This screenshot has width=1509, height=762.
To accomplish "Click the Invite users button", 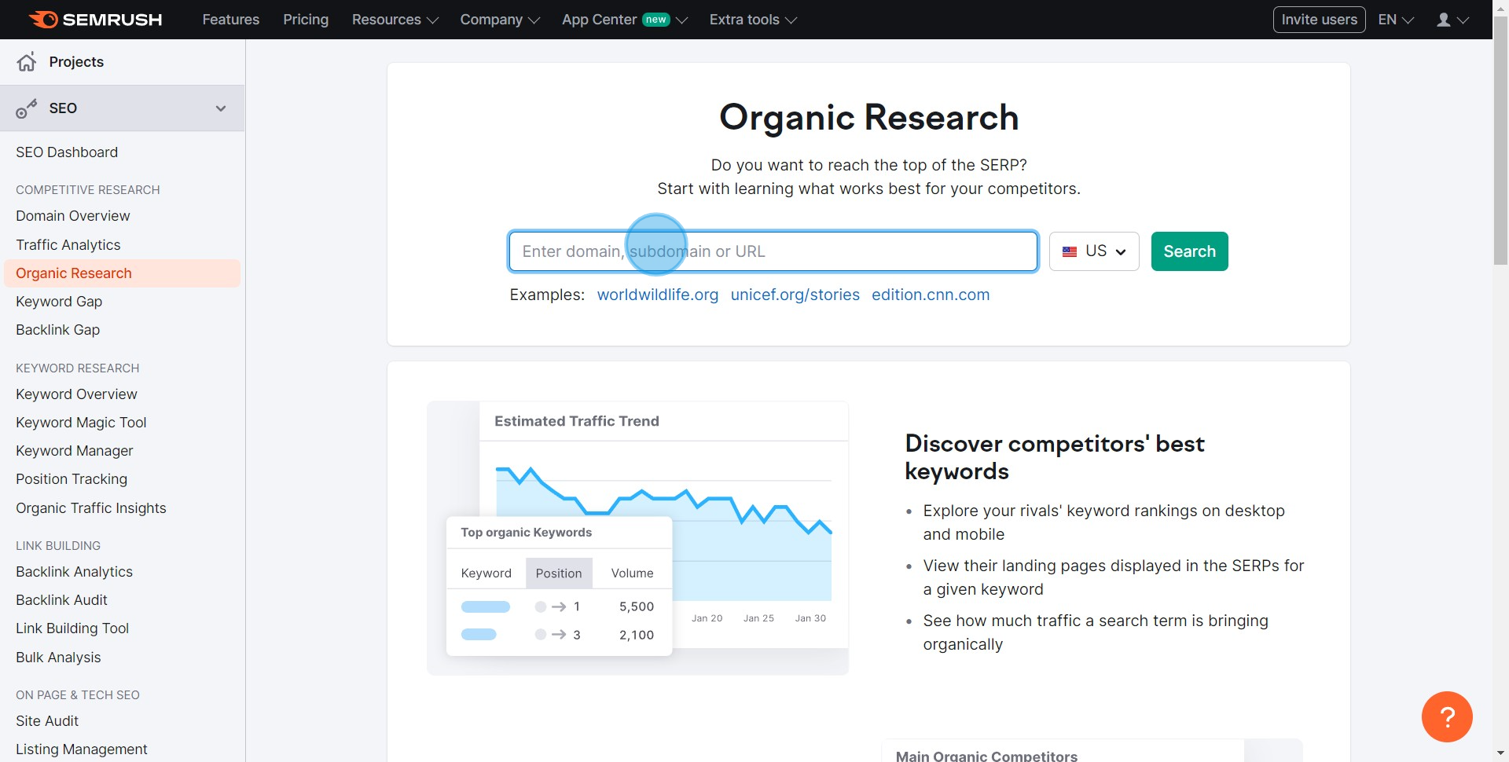I will tap(1319, 20).
